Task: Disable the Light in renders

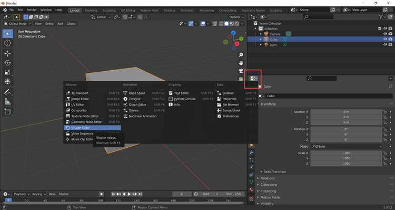Action: click(390, 44)
